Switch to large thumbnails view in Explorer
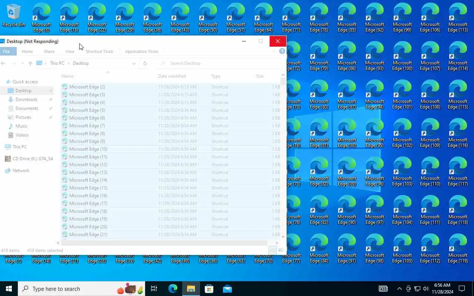 (x=280, y=250)
